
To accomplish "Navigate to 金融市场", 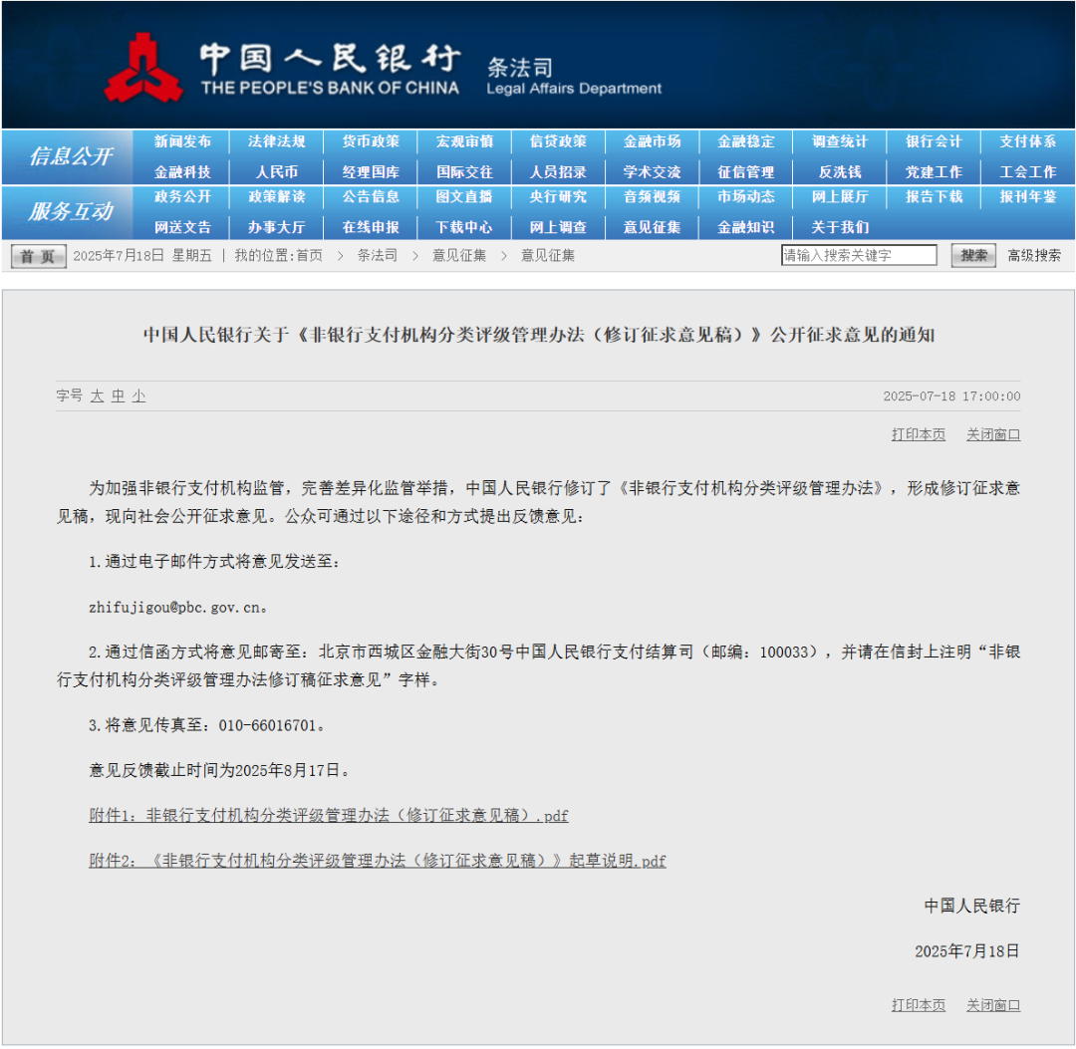I will tap(652, 141).
